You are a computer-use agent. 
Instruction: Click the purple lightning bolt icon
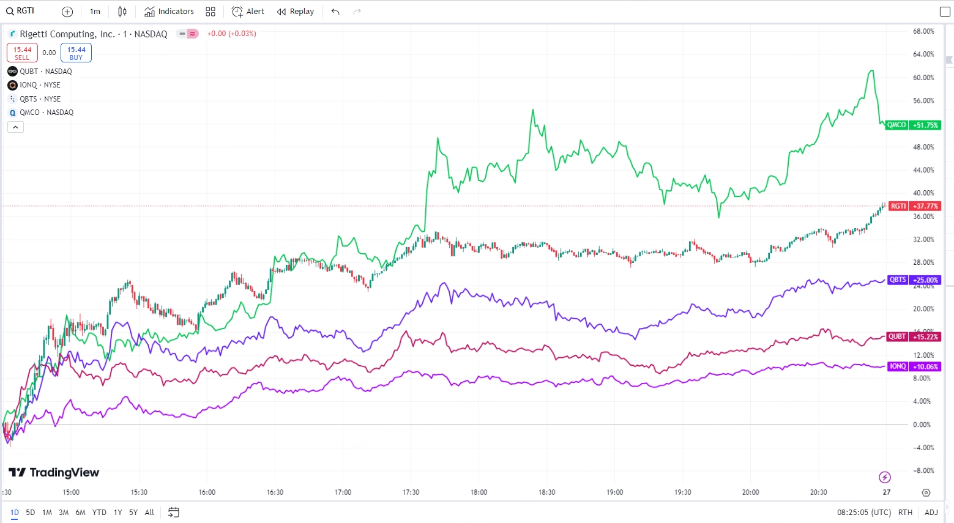click(x=884, y=477)
